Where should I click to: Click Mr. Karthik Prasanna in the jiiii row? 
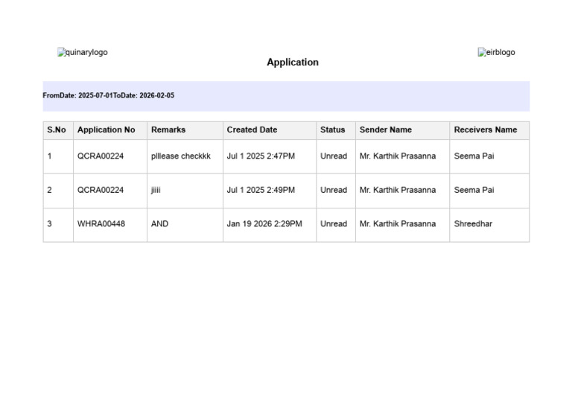tap(398, 190)
